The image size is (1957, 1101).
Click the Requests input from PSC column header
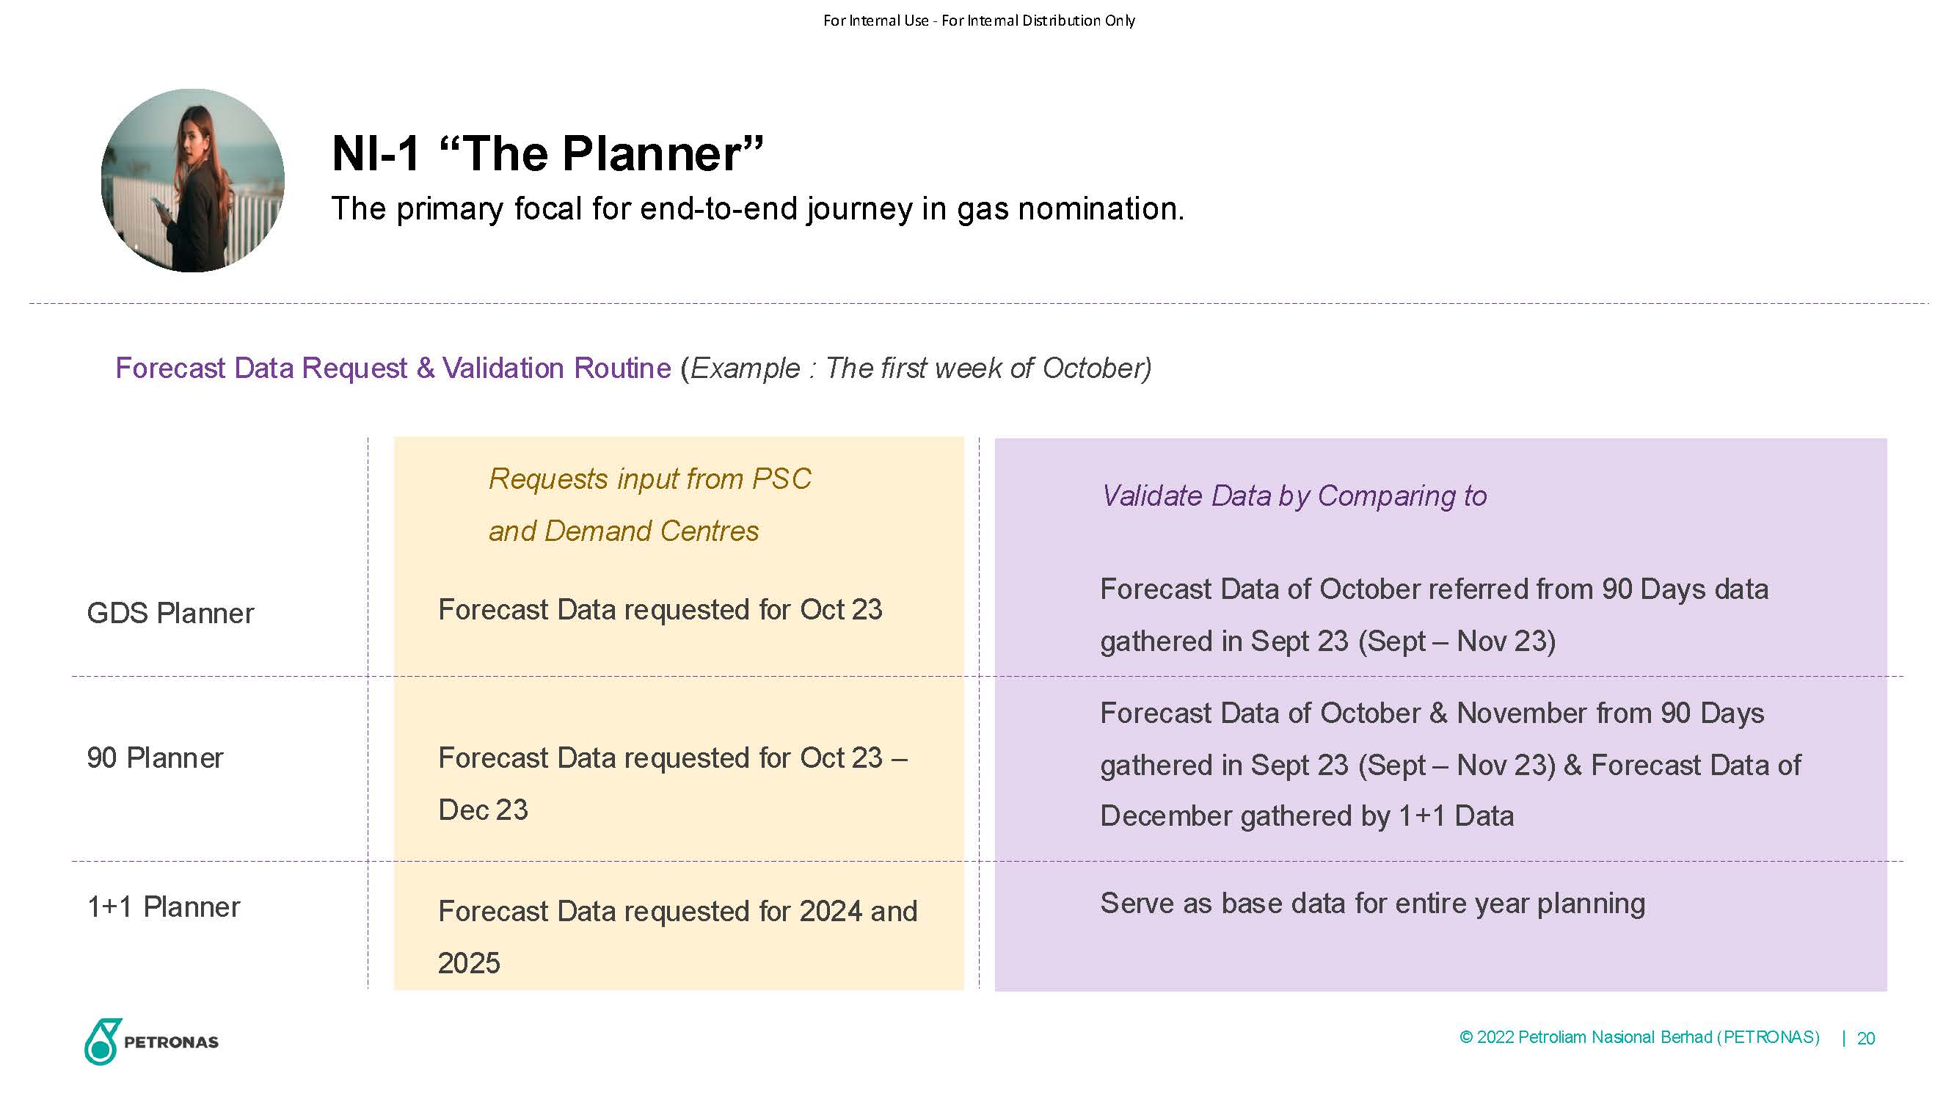(650, 504)
